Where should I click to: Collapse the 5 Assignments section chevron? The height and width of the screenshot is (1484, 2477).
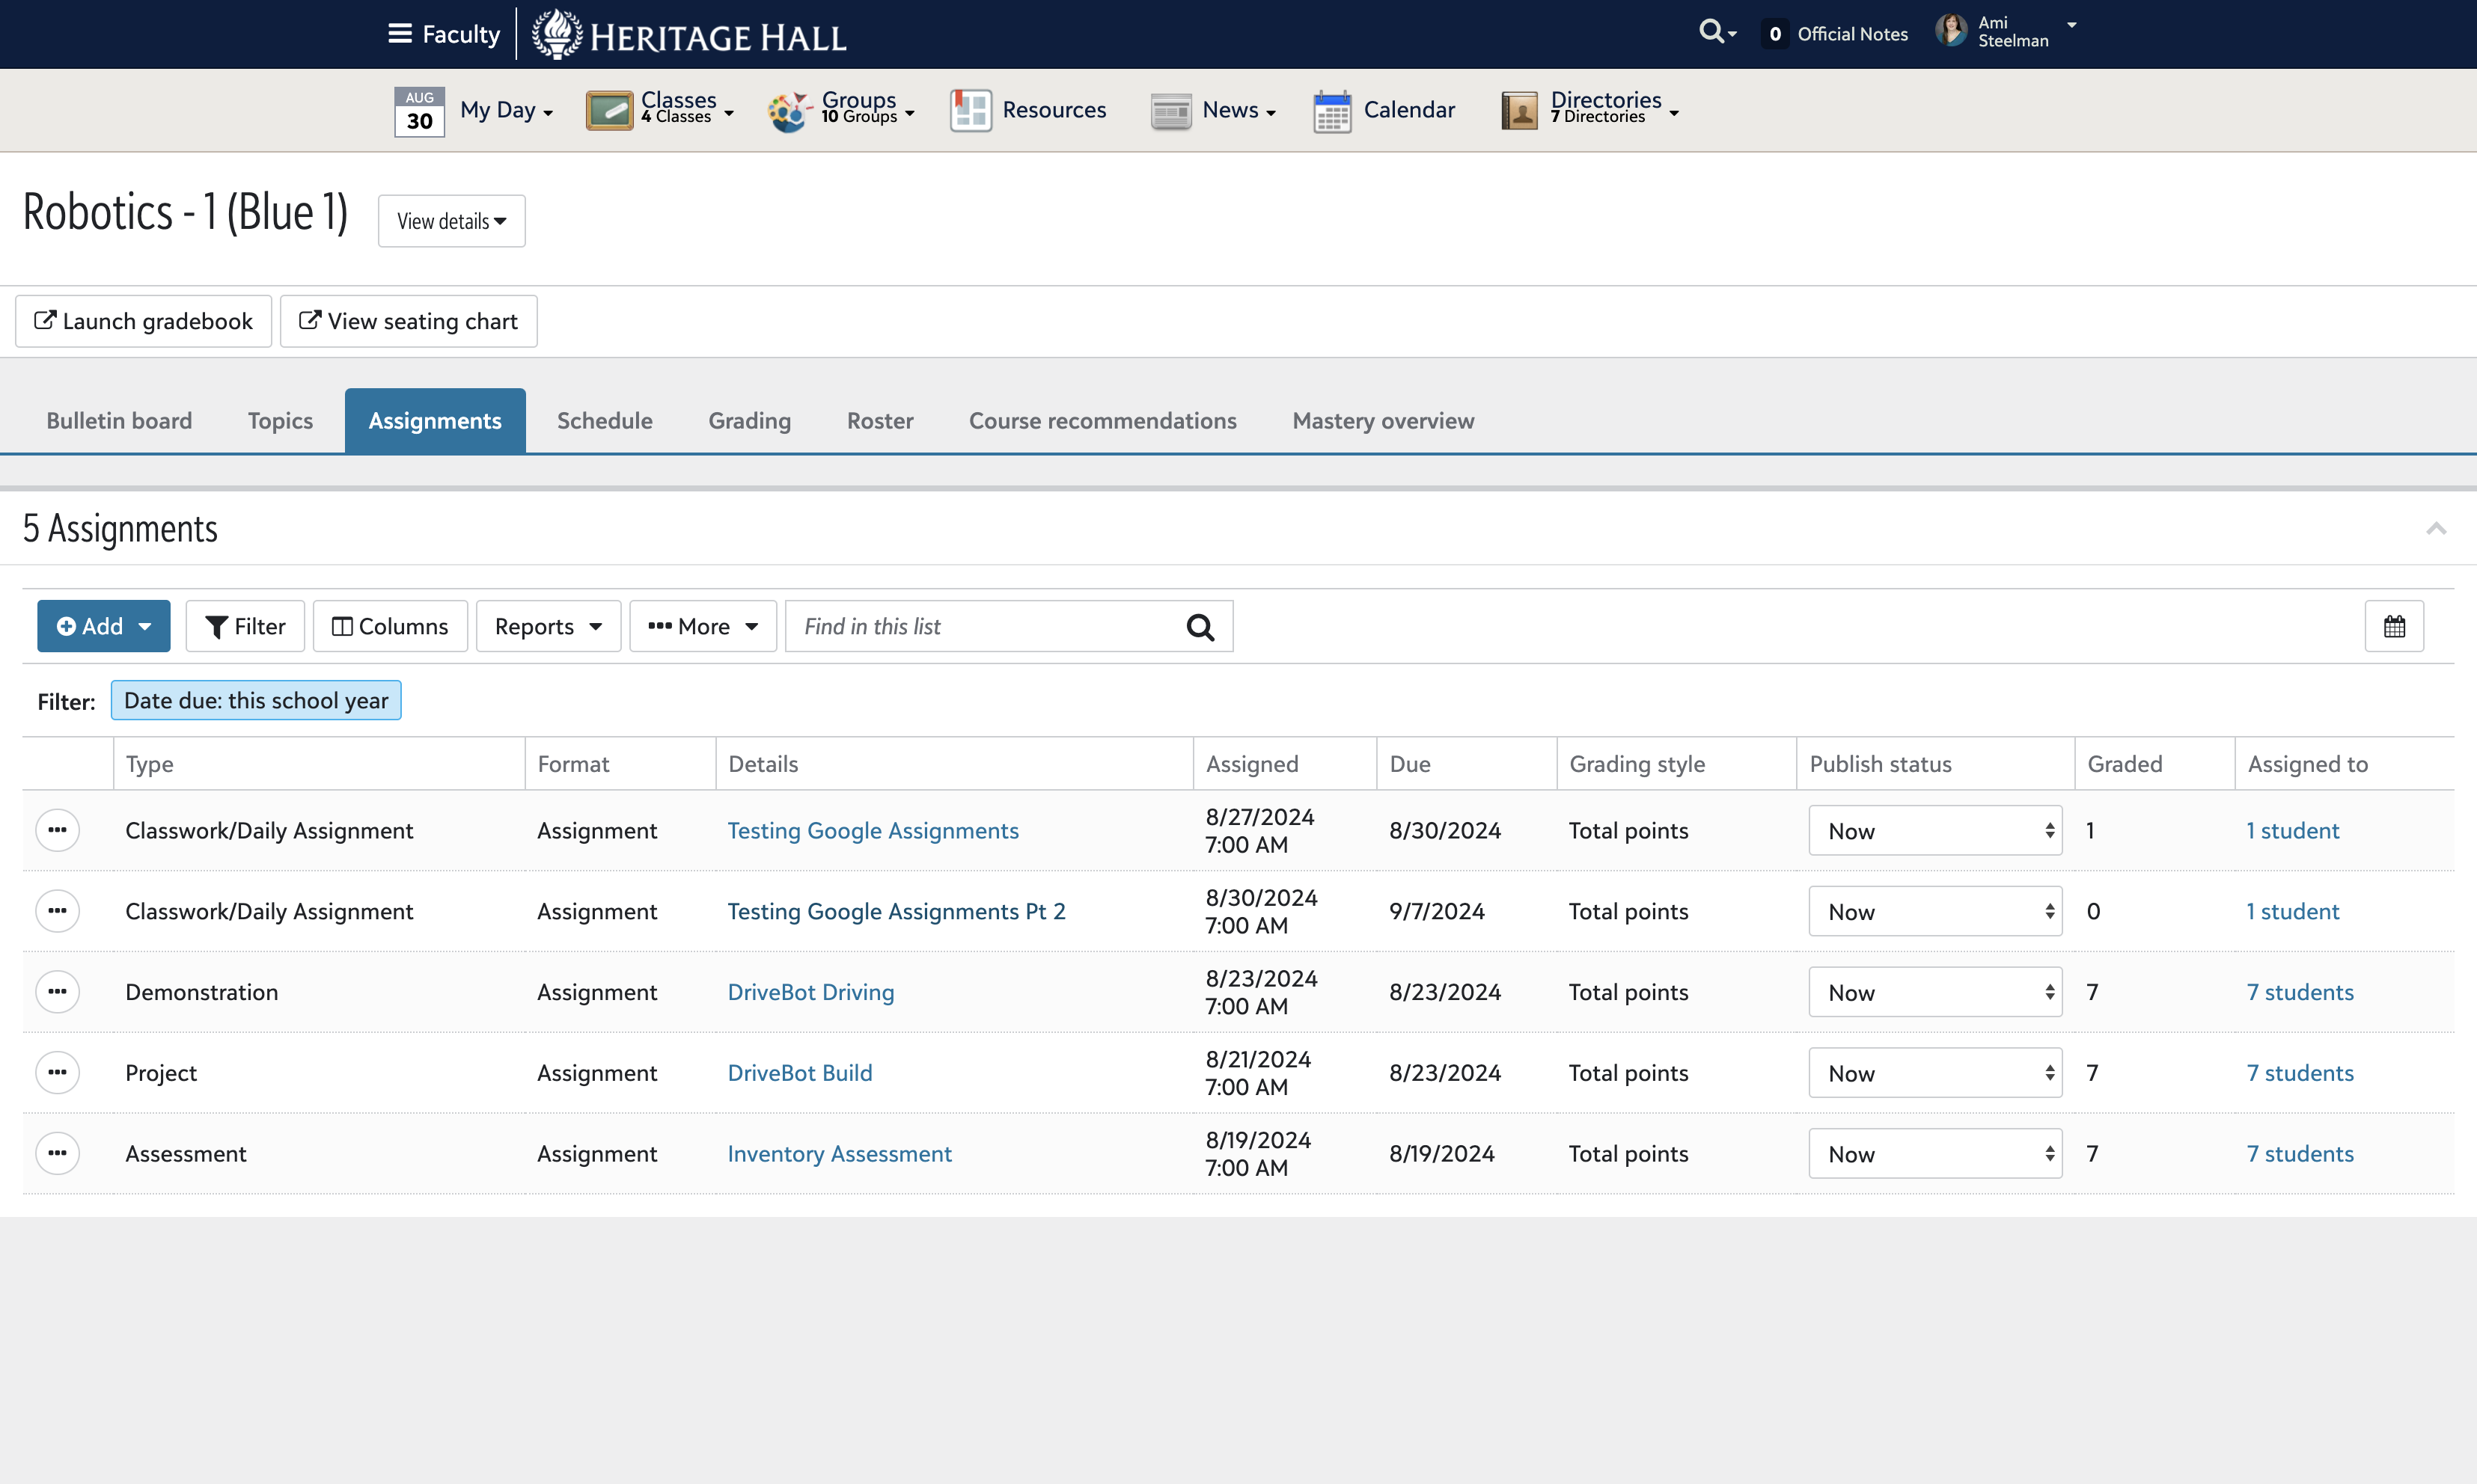click(x=2436, y=528)
